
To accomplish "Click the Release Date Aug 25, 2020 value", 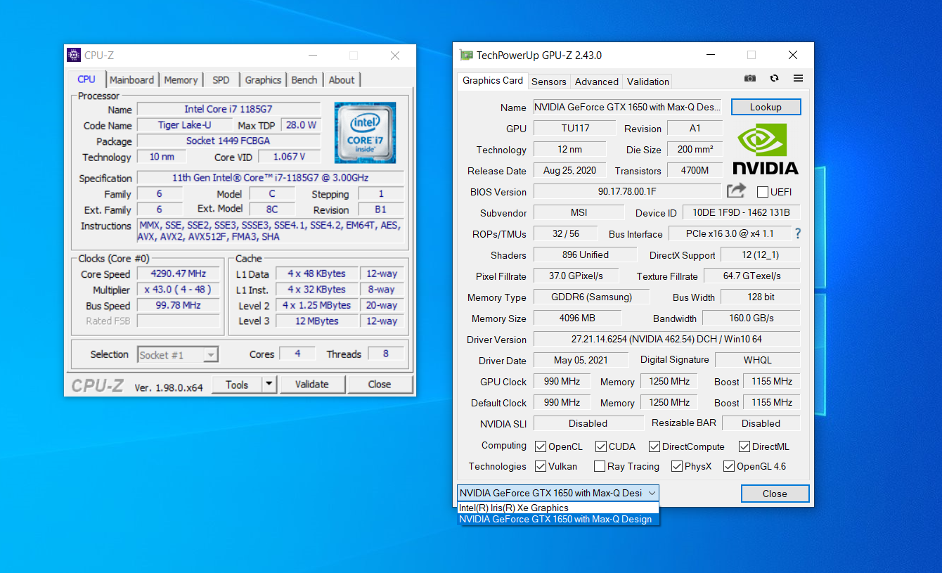I will (x=569, y=170).
